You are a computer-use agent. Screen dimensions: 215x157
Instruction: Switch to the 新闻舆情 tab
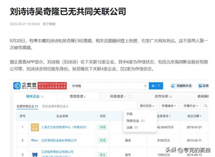coord(203,96)
